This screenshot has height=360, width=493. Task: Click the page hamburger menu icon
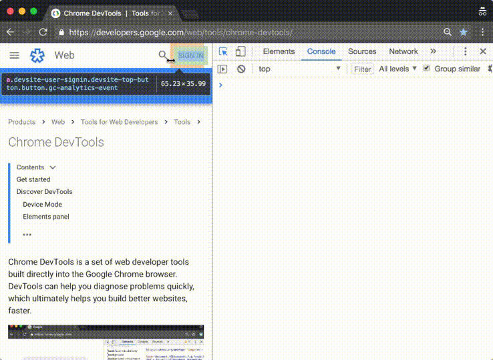click(15, 55)
